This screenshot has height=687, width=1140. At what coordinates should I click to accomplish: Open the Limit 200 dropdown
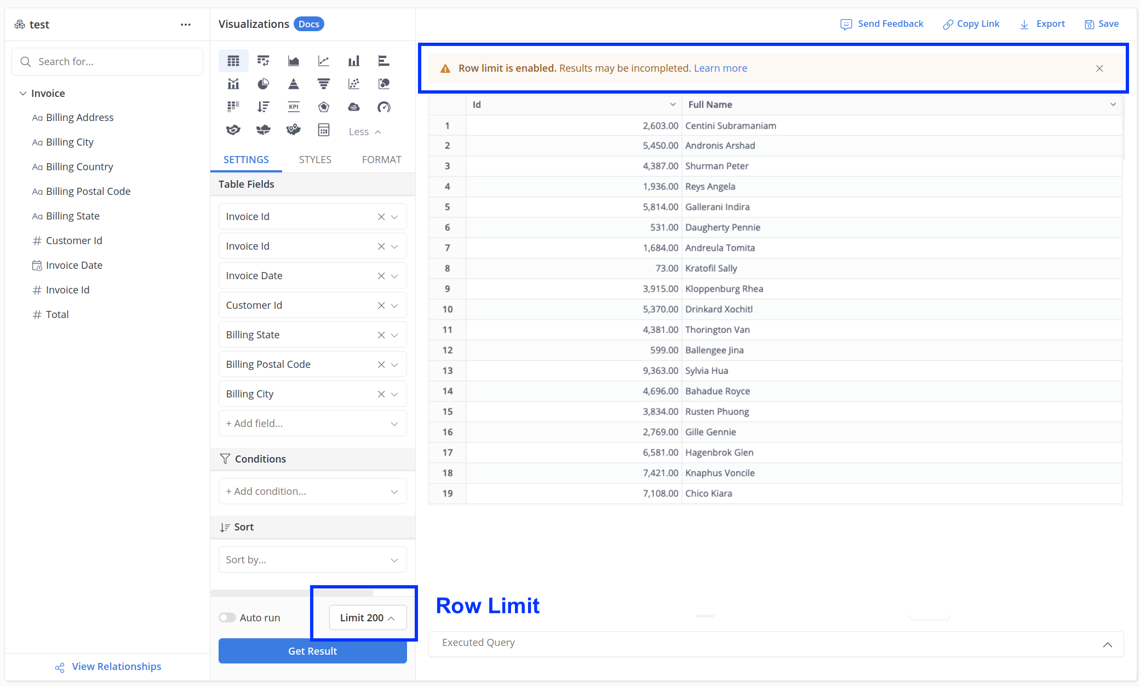(368, 617)
